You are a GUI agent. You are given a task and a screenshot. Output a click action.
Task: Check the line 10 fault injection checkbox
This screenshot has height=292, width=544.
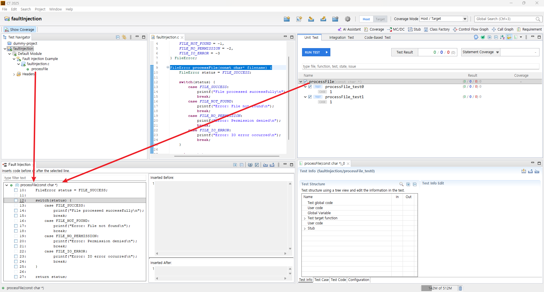tap(16, 190)
